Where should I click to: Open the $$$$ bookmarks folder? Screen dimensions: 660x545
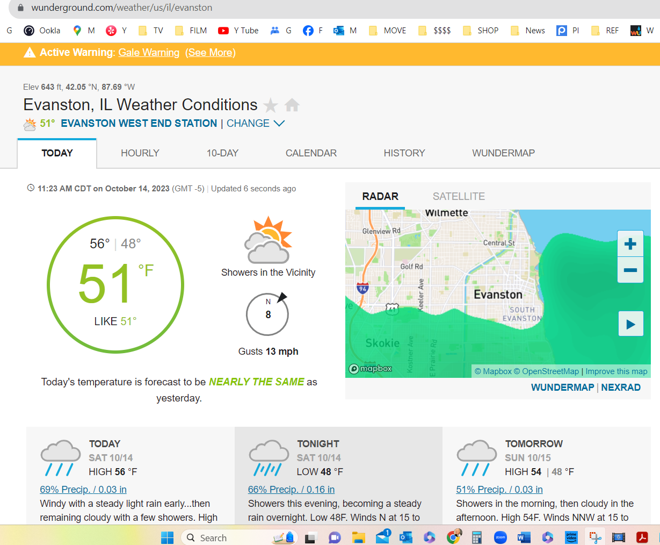point(435,31)
